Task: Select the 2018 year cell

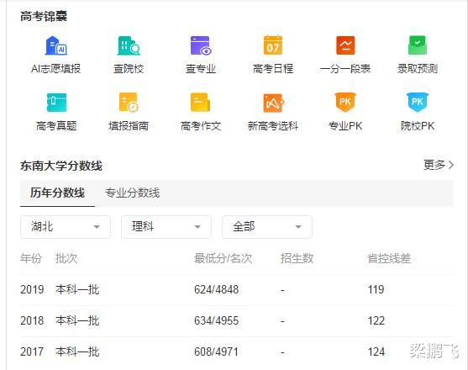Action: pos(32,320)
